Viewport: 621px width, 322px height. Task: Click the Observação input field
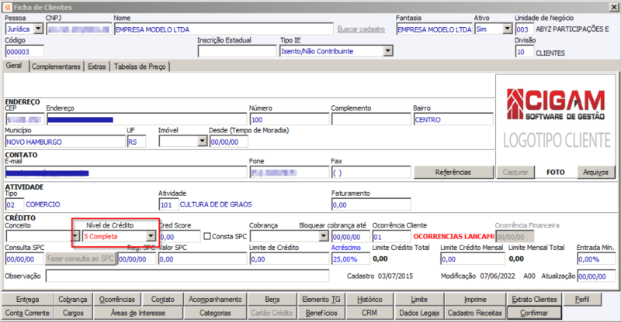pyautogui.click(x=187, y=276)
